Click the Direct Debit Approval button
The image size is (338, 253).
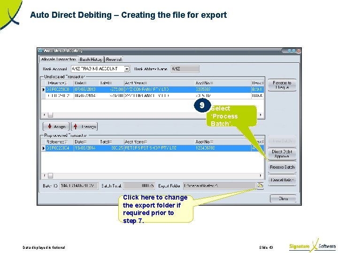[282, 154]
